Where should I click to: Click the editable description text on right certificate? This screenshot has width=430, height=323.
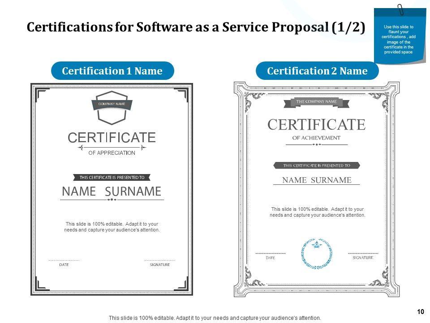(x=317, y=212)
